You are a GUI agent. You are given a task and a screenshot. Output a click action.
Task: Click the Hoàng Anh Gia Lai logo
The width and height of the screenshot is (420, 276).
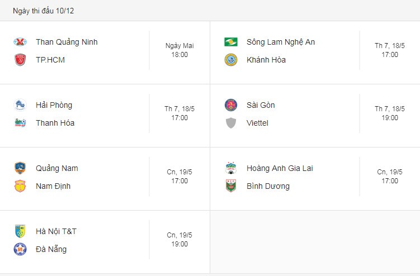tap(230, 168)
